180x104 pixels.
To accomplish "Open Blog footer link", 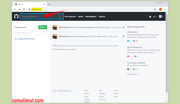I will [x=86, y=90].
